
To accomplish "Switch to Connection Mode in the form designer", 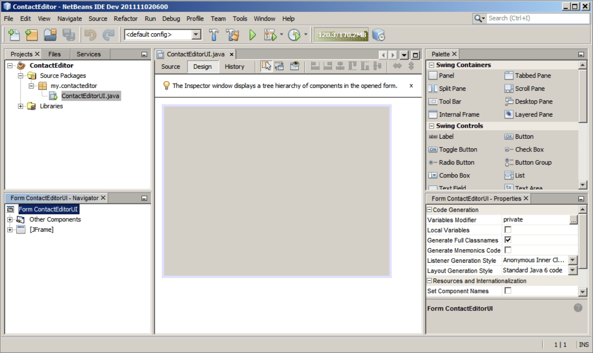I will 280,66.
